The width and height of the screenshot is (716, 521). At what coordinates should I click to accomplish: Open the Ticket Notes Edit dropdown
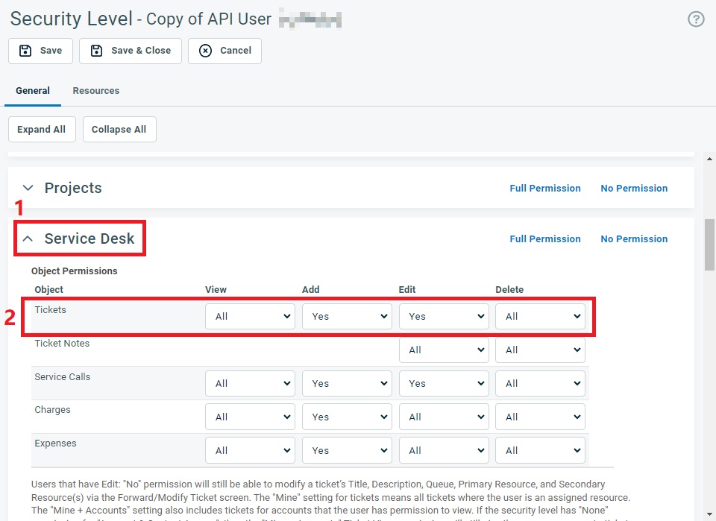[444, 350]
